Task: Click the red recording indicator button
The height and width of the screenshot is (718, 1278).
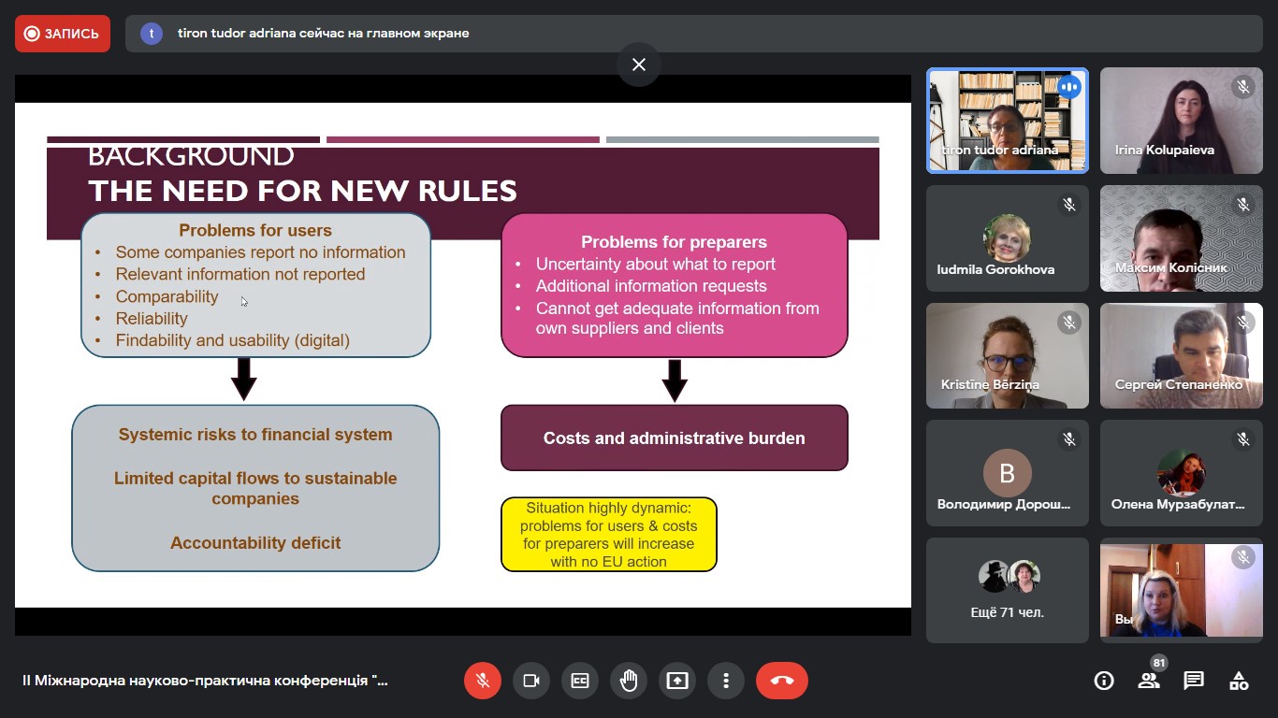Action: (x=63, y=34)
